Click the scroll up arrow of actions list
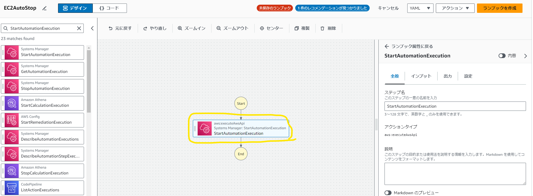 click(x=89, y=48)
